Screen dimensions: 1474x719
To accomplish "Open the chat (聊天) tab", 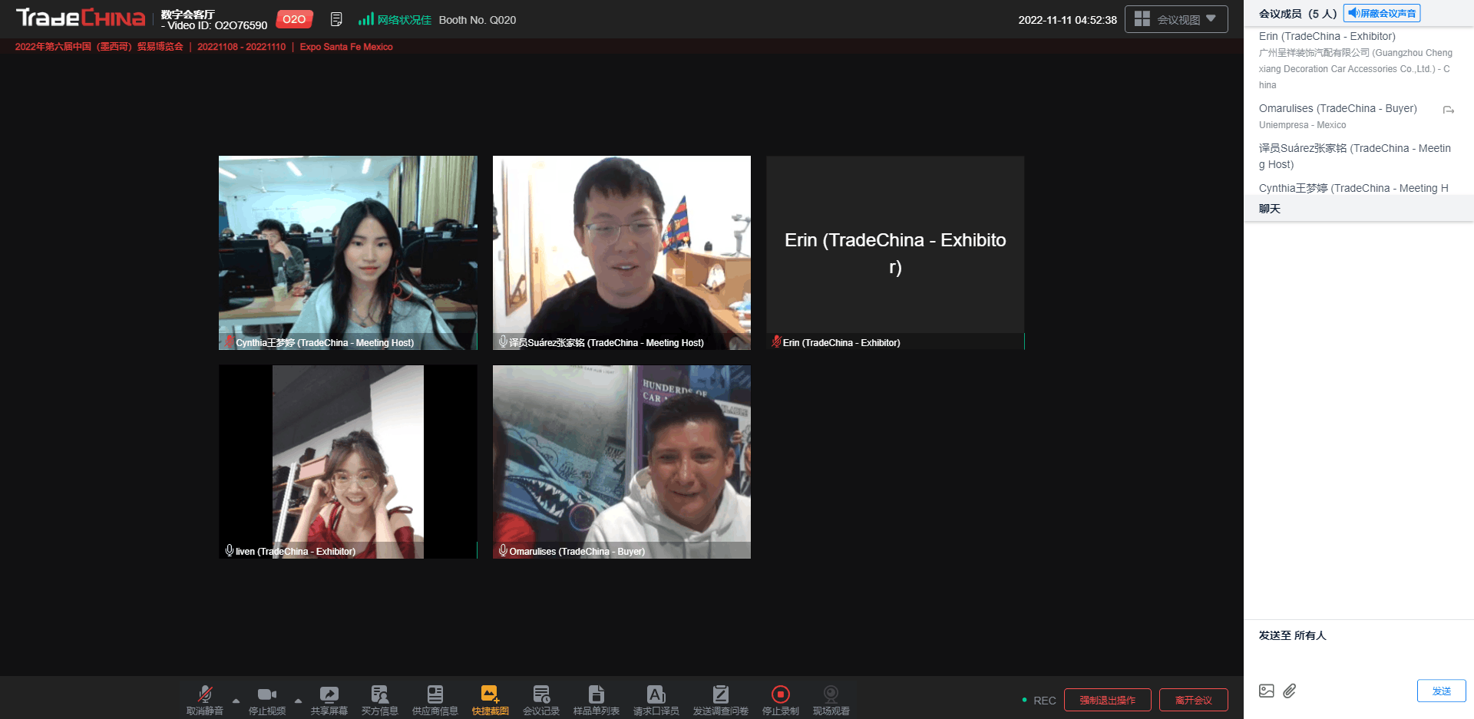I will [1270, 209].
